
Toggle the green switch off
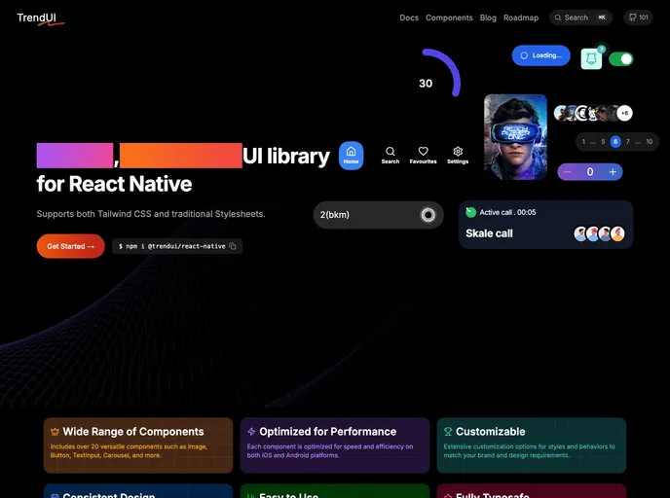pos(621,59)
